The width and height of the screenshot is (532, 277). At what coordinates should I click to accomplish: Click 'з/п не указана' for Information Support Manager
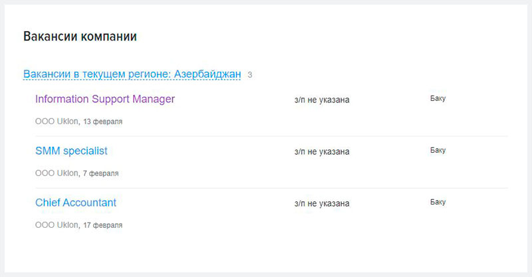pyautogui.click(x=322, y=100)
